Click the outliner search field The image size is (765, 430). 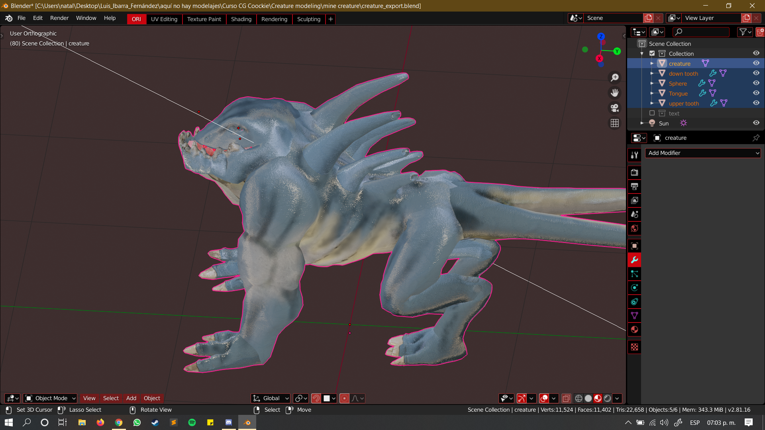[701, 32]
